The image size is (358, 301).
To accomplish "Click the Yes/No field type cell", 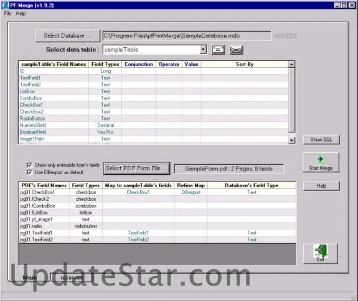I will (105, 132).
